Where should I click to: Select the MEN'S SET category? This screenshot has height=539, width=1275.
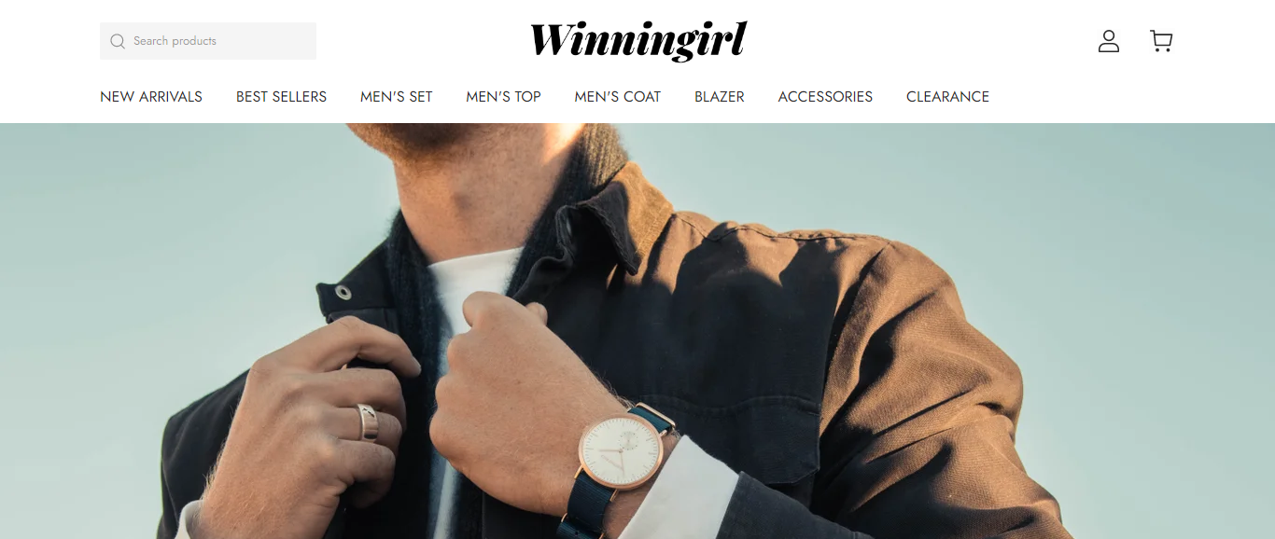[397, 97]
